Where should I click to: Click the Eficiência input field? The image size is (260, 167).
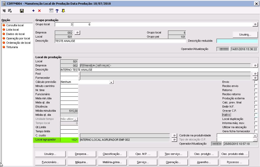click(x=69, y=107)
